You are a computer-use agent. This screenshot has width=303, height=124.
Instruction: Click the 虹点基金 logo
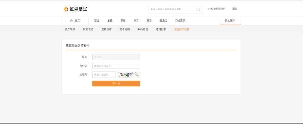coord(76,9)
